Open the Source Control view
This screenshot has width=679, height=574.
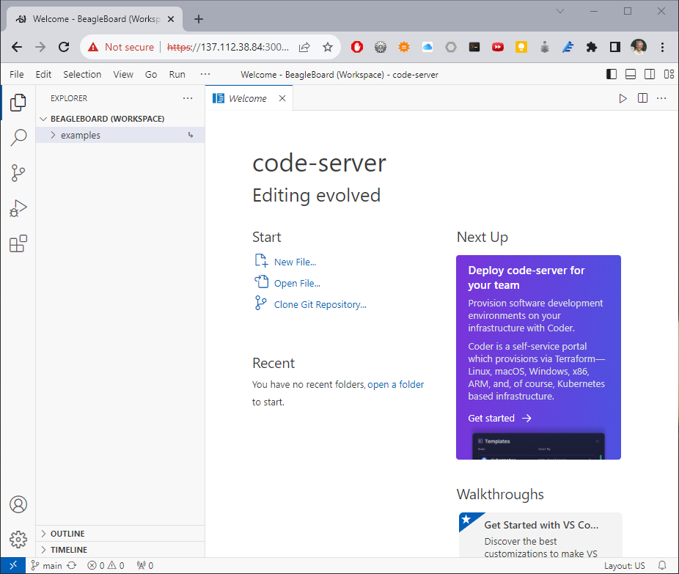(x=18, y=173)
